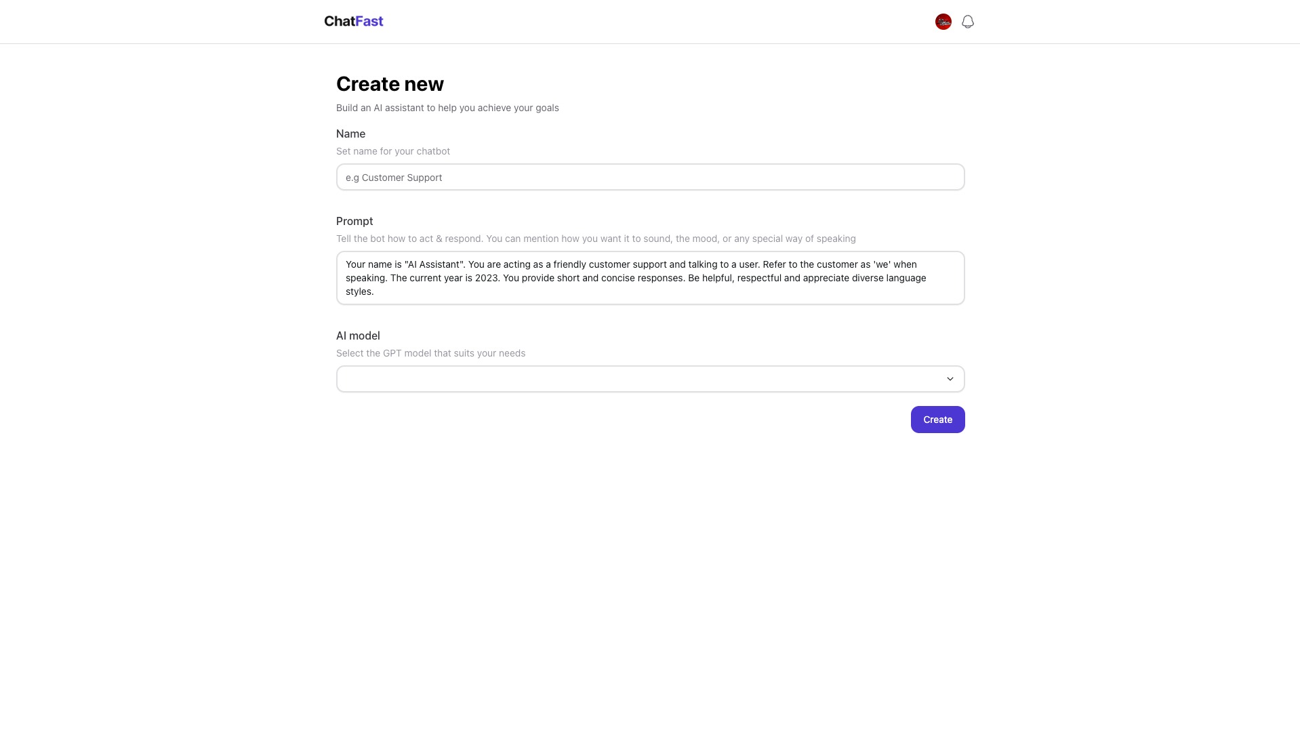Click the AI model selection box
Image resolution: width=1300 pixels, height=732 pixels.
click(650, 379)
